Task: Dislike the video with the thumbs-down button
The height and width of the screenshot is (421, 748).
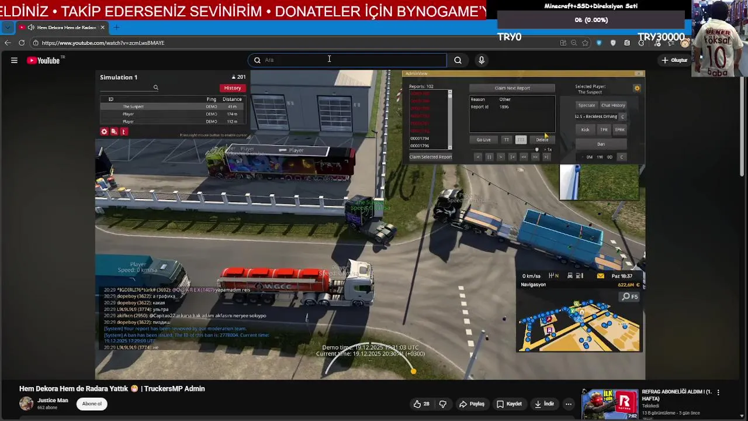Action: pos(443,403)
